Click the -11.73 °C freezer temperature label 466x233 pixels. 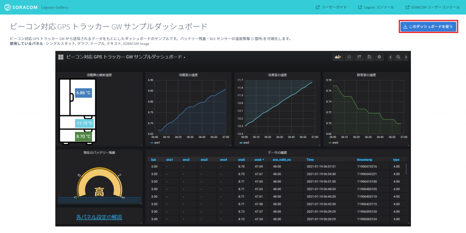[84, 123]
